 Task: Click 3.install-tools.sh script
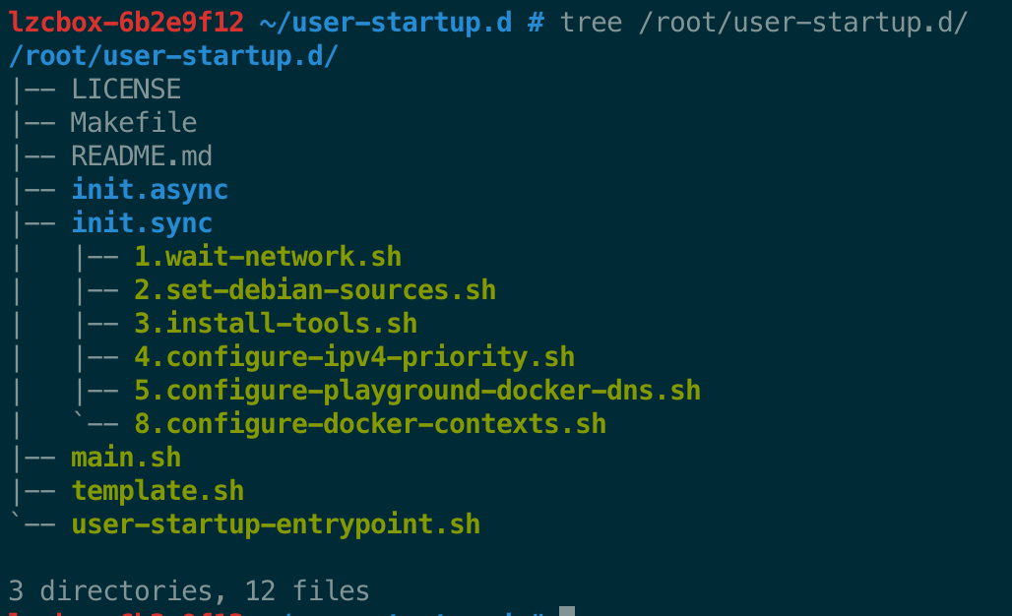(x=276, y=324)
